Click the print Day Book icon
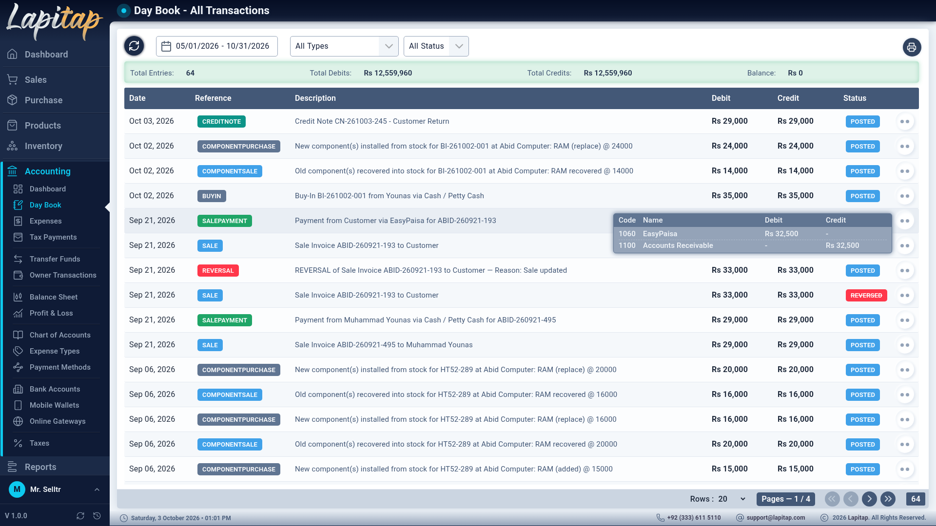Viewport: 936px width, 526px height. [912, 47]
